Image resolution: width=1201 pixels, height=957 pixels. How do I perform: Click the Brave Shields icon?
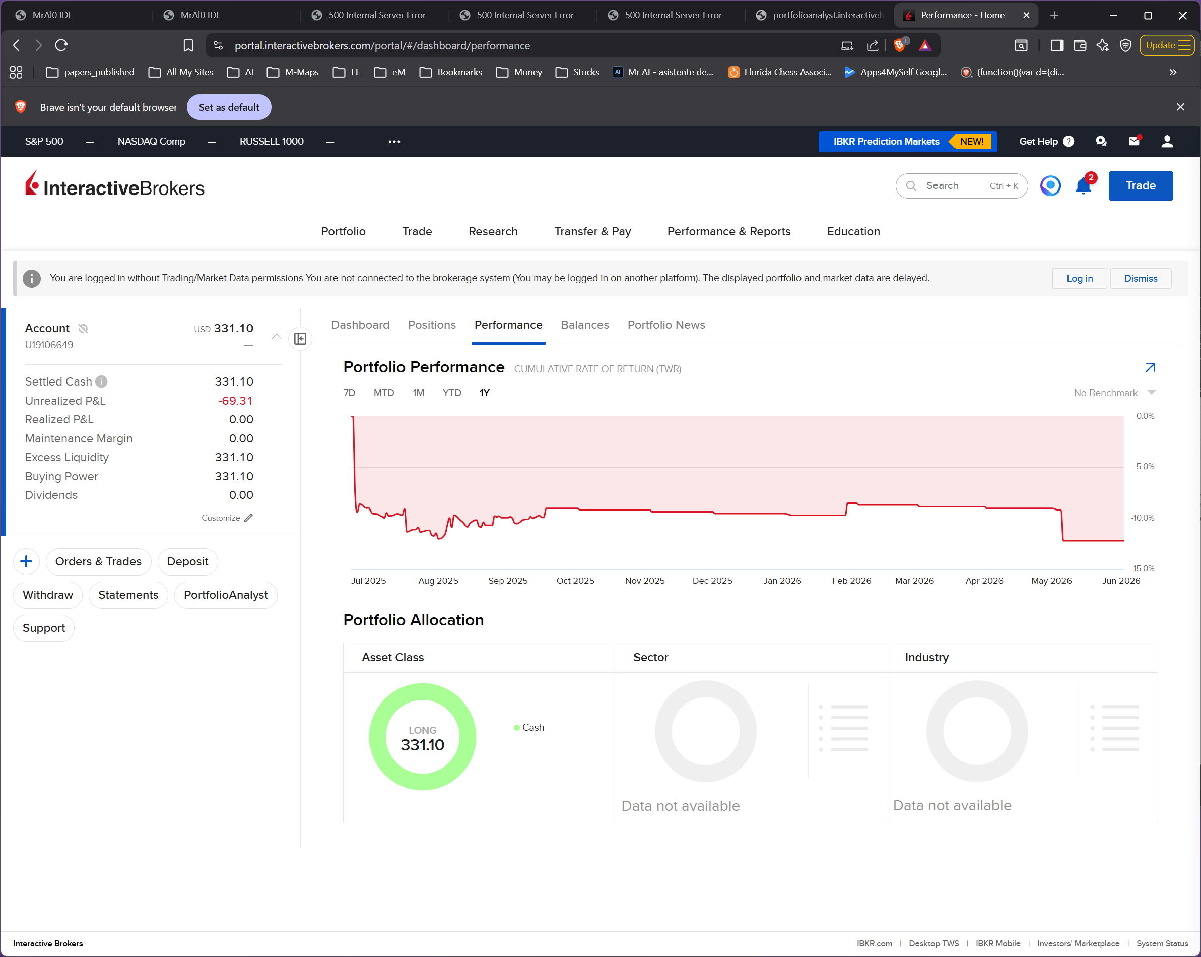(x=900, y=45)
